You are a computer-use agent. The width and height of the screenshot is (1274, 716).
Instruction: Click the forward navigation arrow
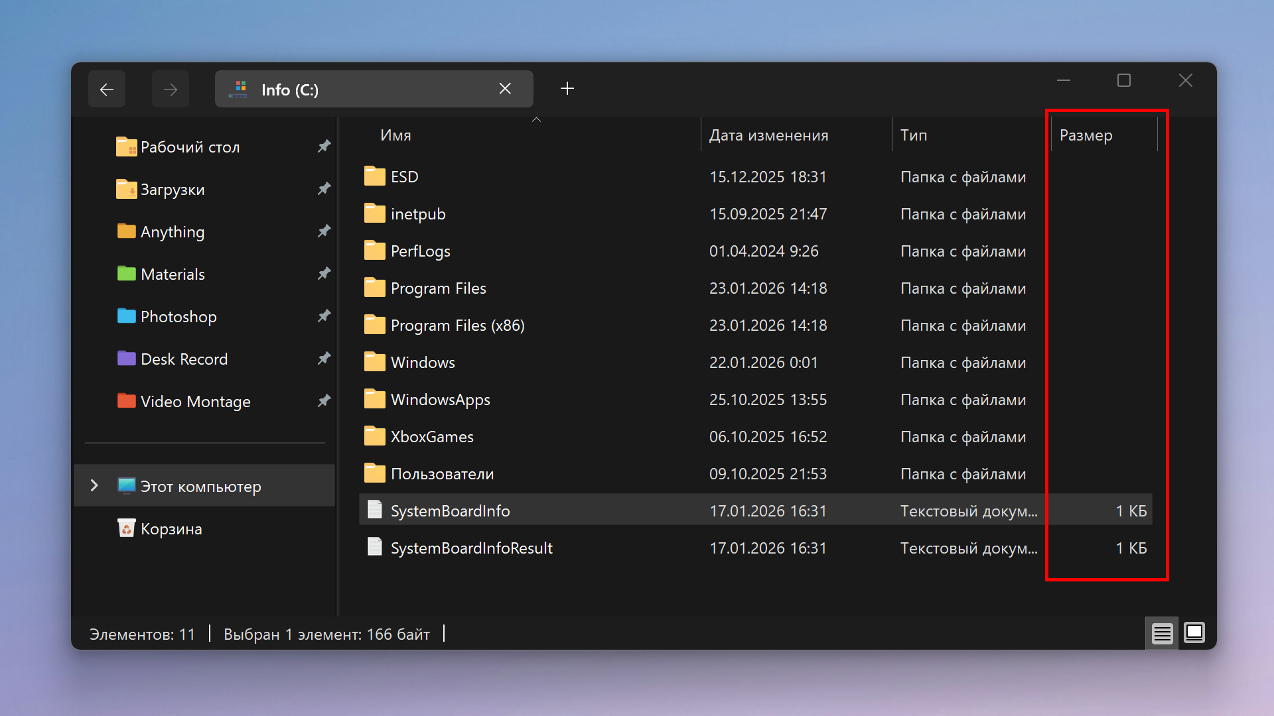tap(171, 89)
